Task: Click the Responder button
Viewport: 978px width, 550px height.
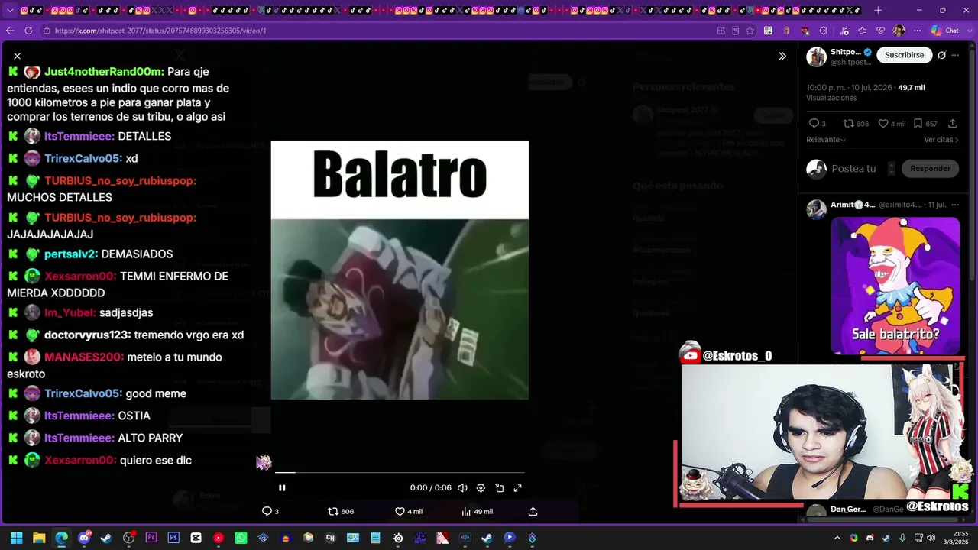Action: (930, 169)
